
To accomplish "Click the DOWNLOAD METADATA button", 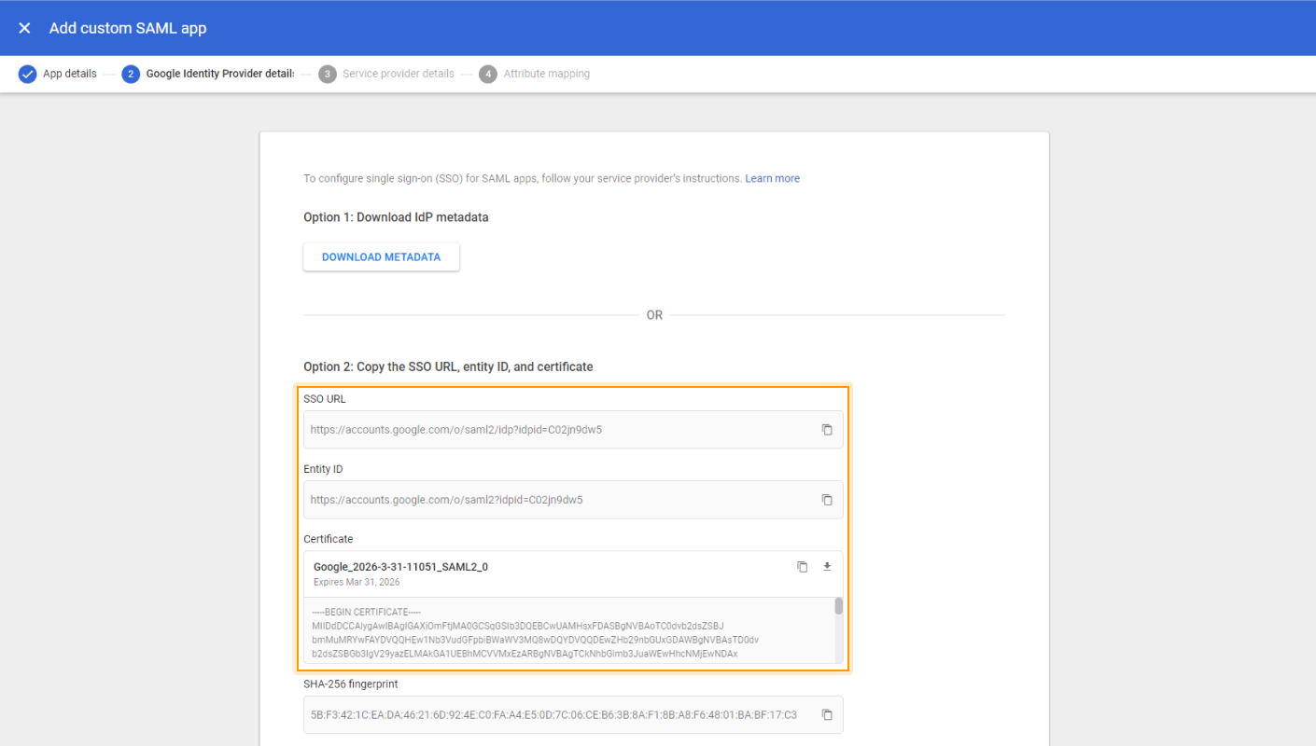I will (381, 257).
